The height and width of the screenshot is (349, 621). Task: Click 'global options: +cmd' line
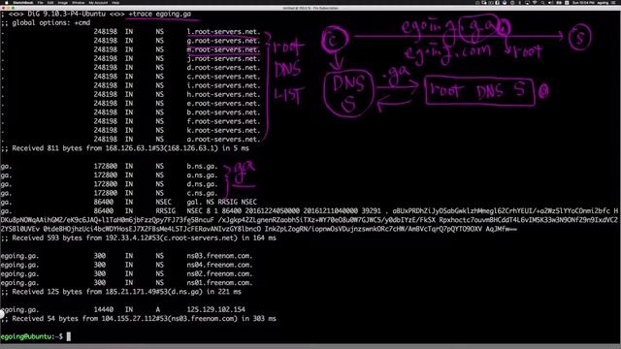(46, 22)
